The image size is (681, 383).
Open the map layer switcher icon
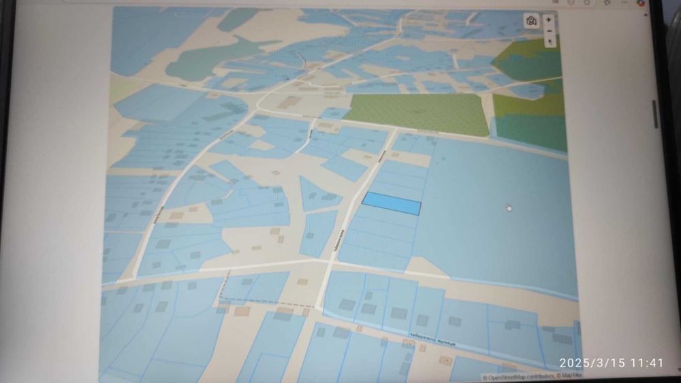[x=531, y=21]
